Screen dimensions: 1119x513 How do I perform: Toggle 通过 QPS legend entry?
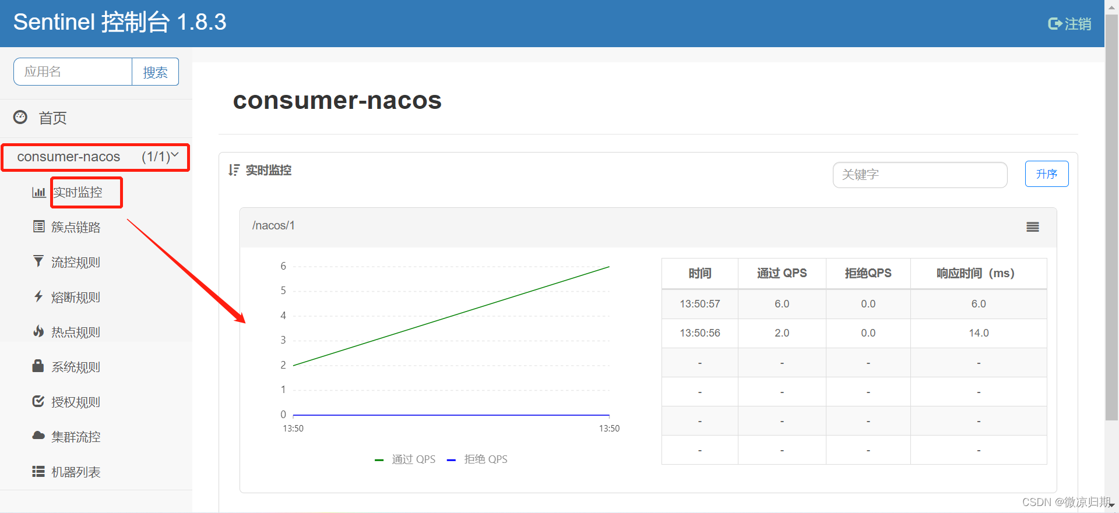pyautogui.click(x=405, y=459)
